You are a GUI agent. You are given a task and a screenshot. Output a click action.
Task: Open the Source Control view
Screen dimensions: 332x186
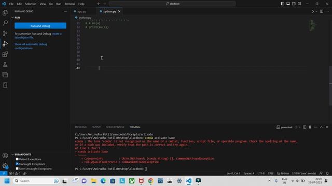click(x=5, y=33)
